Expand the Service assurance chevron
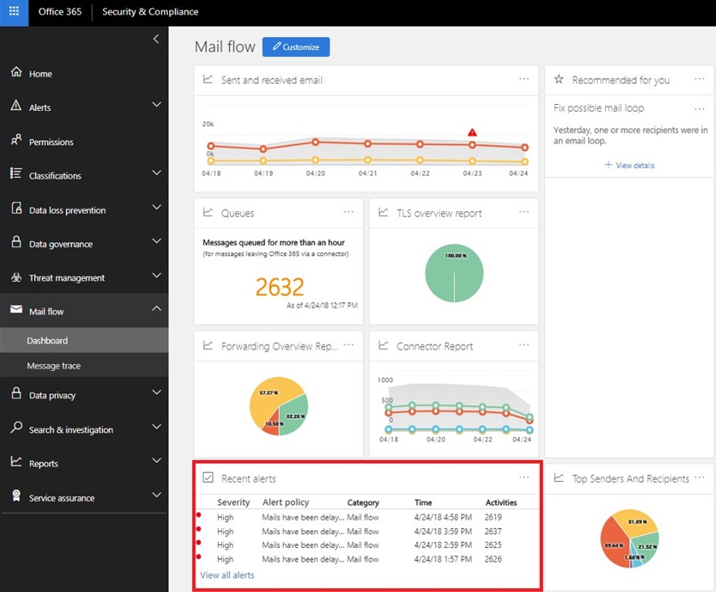716x592 pixels. [x=156, y=495]
